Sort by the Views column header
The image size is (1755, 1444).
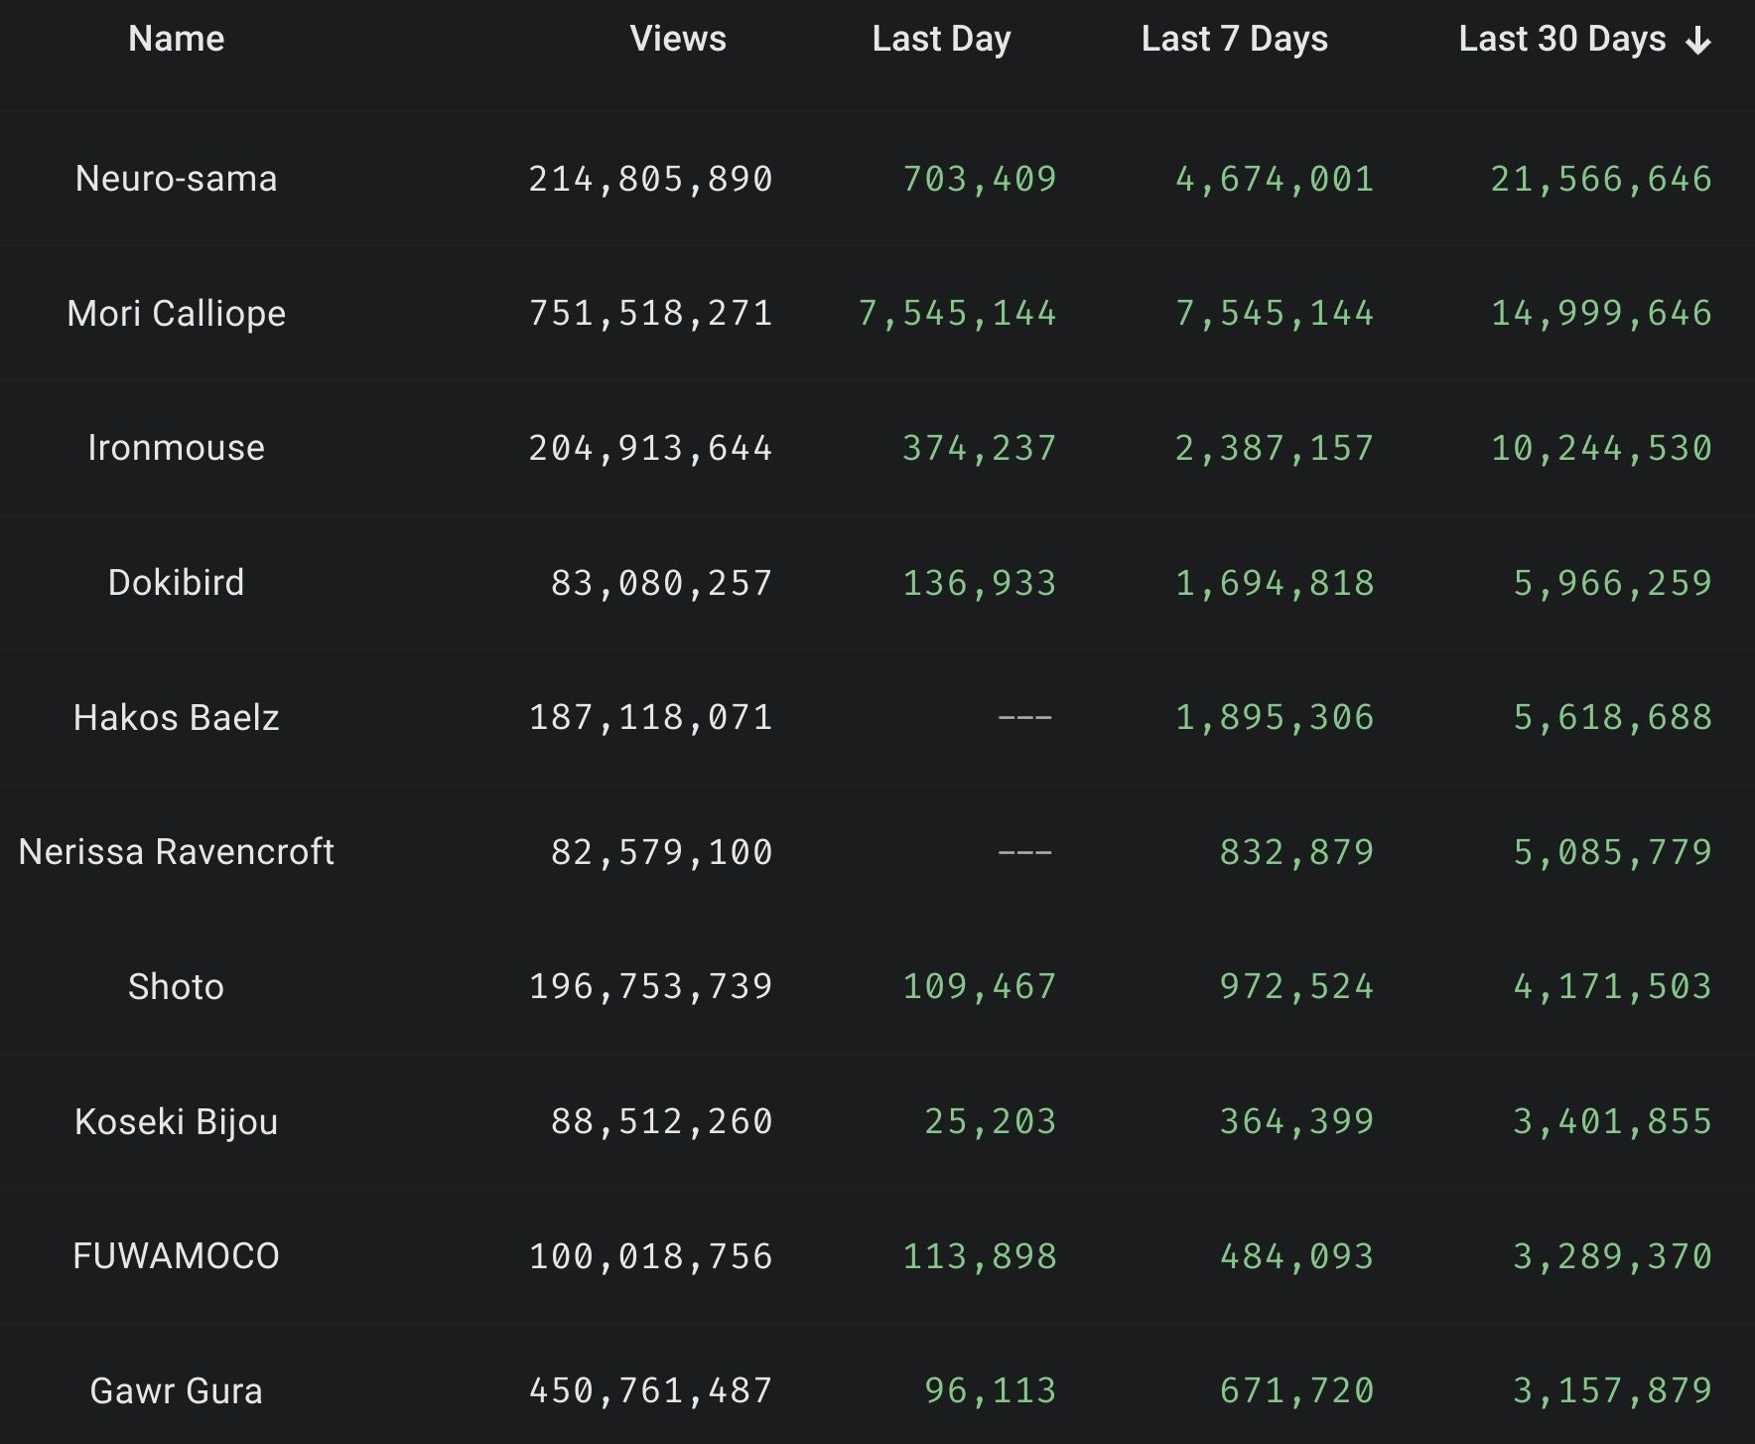(x=678, y=39)
